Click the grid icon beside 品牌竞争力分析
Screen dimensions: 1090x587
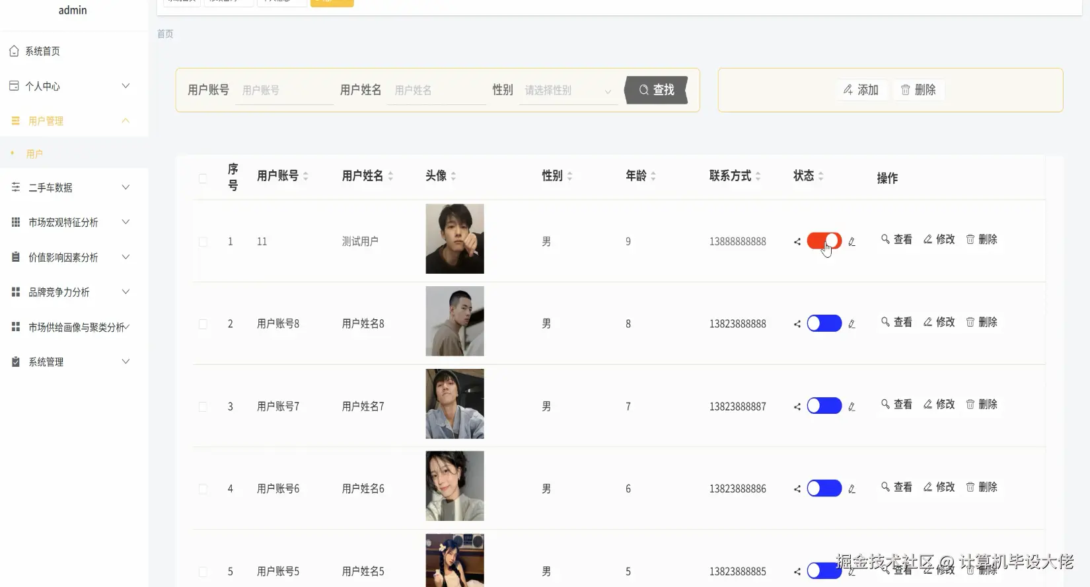click(x=16, y=292)
